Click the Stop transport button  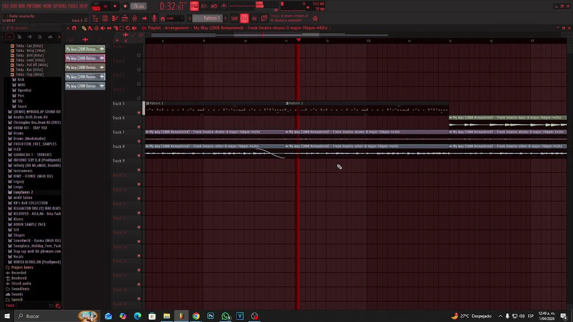[x=115, y=6]
